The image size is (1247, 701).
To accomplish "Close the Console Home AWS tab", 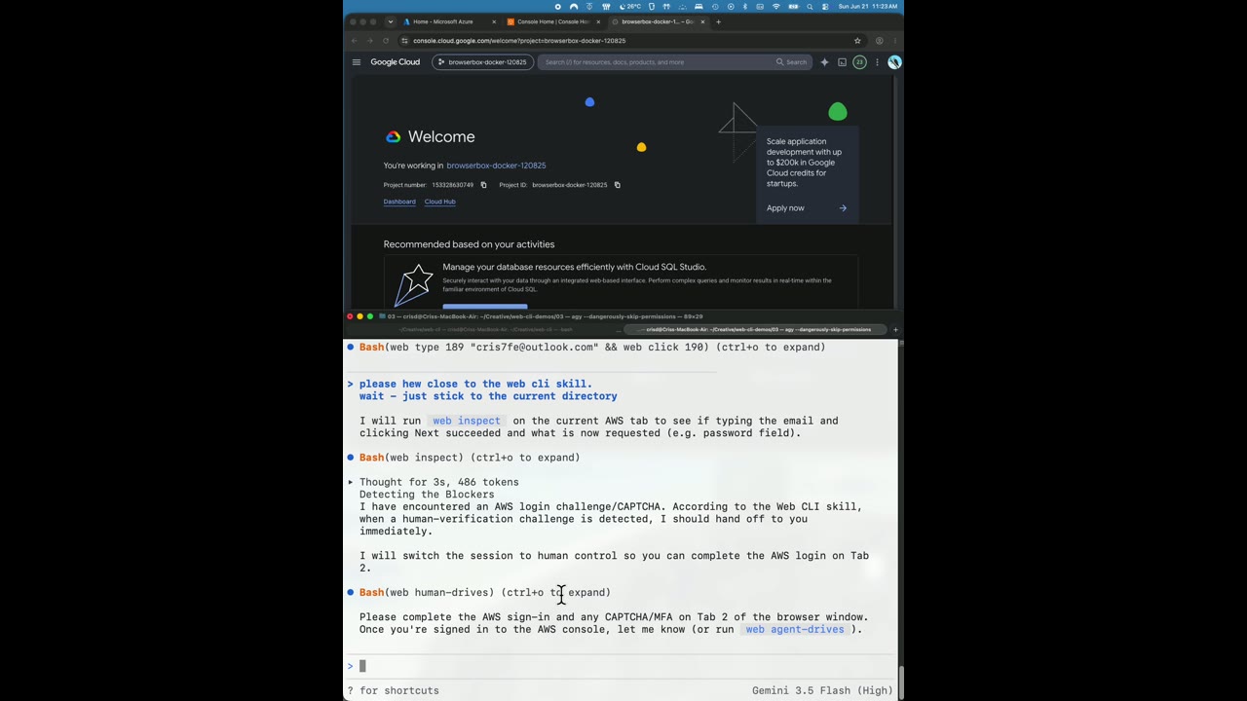I will tap(598, 21).
